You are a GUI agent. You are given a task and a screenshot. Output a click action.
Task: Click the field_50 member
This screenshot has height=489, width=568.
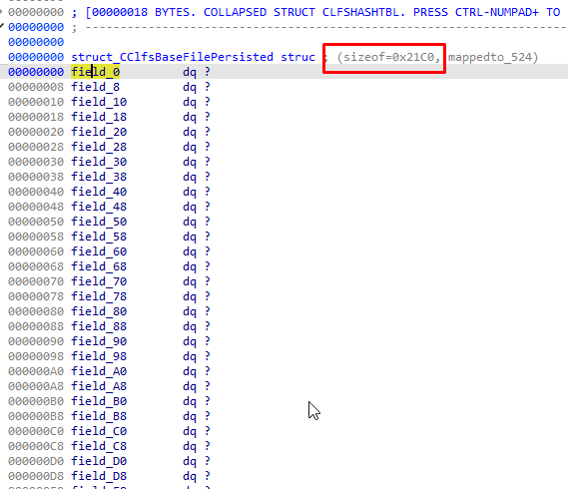point(99,222)
